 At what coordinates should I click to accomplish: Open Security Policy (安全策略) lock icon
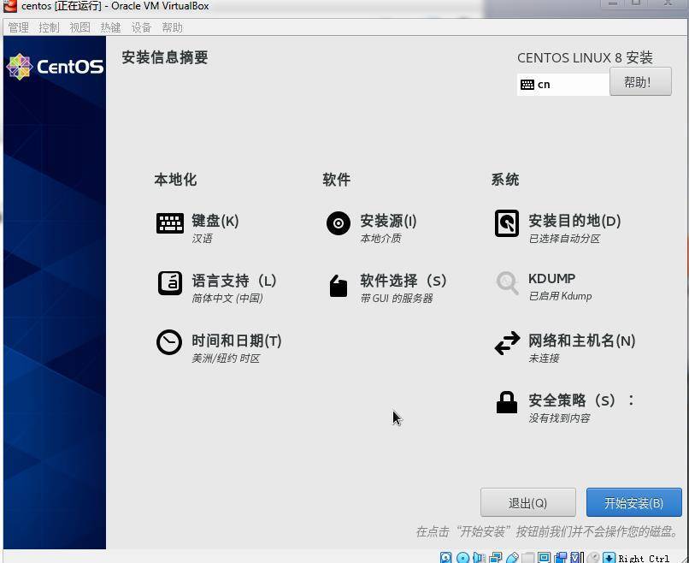[x=507, y=402]
